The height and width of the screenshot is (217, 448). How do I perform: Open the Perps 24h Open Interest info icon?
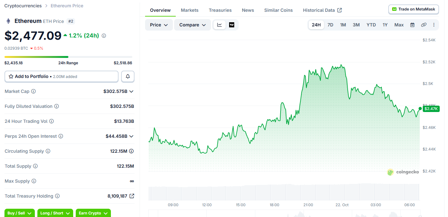point(61,136)
